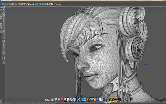
Task: Open the green Array modeling fold-out
Action: point(43,4)
